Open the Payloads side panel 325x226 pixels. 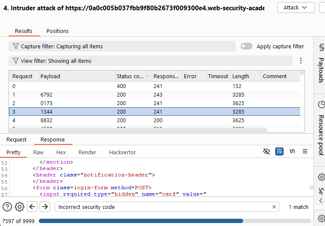(x=321, y=70)
